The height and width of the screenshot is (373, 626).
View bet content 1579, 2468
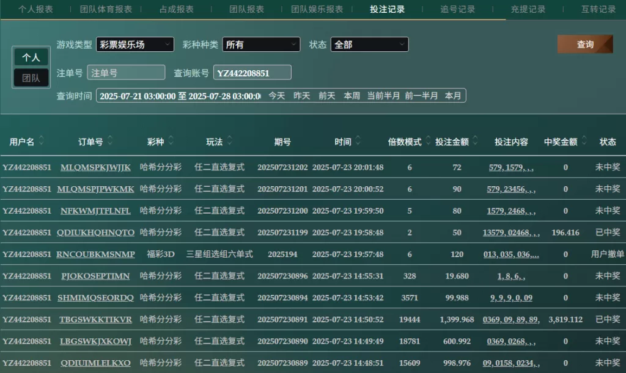[x=511, y=211]
